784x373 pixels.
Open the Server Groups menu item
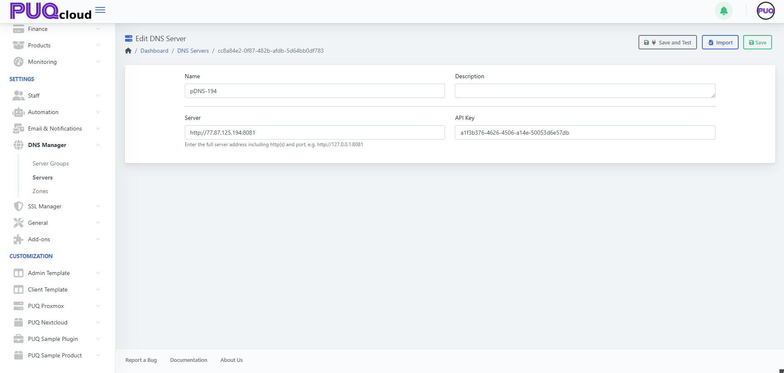[50, 163]
